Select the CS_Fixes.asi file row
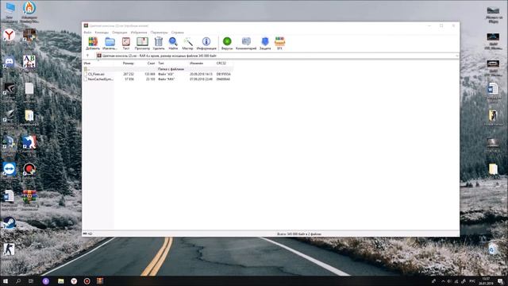This screenshot has height=286, width=508. pyautogui.click(x=158, y=74)
